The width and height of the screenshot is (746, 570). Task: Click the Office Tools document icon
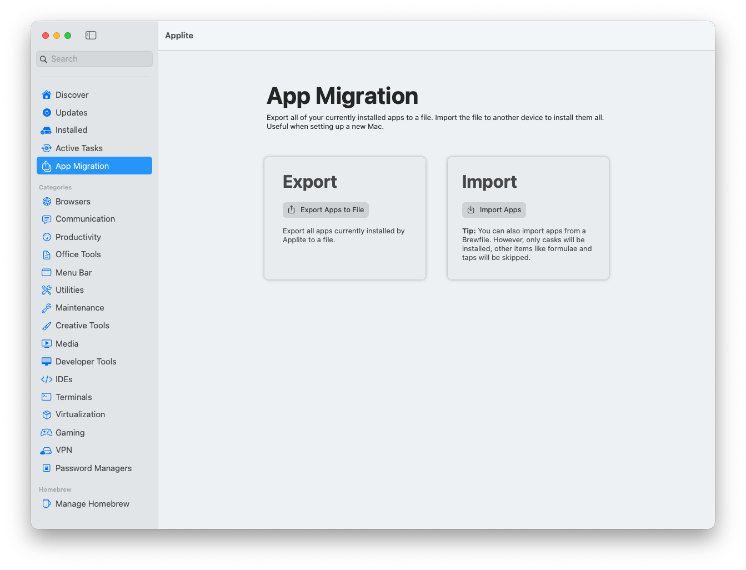[47, 255]
